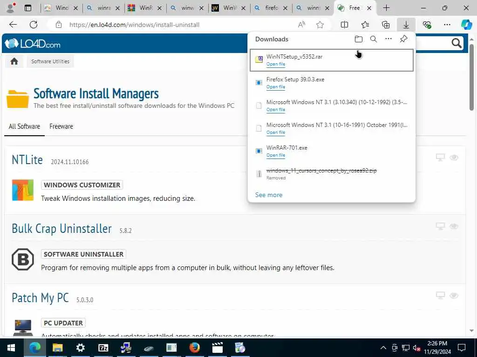Click the scrollbar down arrow
Screen dimensions: 477x357
(471, 331)
